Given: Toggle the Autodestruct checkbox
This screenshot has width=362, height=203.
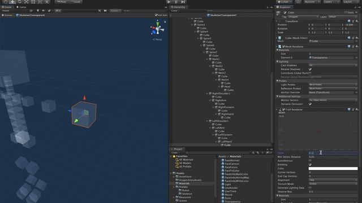Looking at the screenshot, I should click(x=310, y=161).
